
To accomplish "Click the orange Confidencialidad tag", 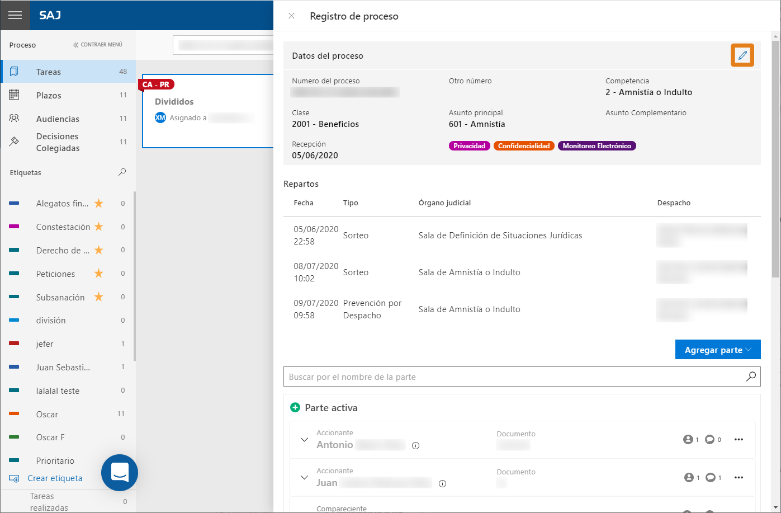I will pyautogui.click(x=524, y=146).
